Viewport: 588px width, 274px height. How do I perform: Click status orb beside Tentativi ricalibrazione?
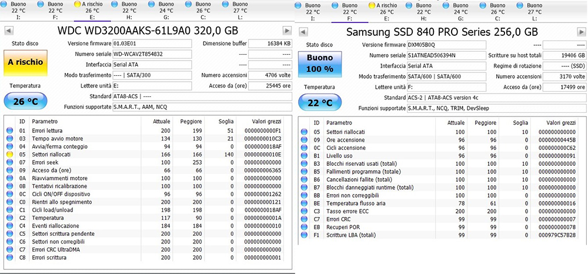pyautogui.click(x=9, y=186)
